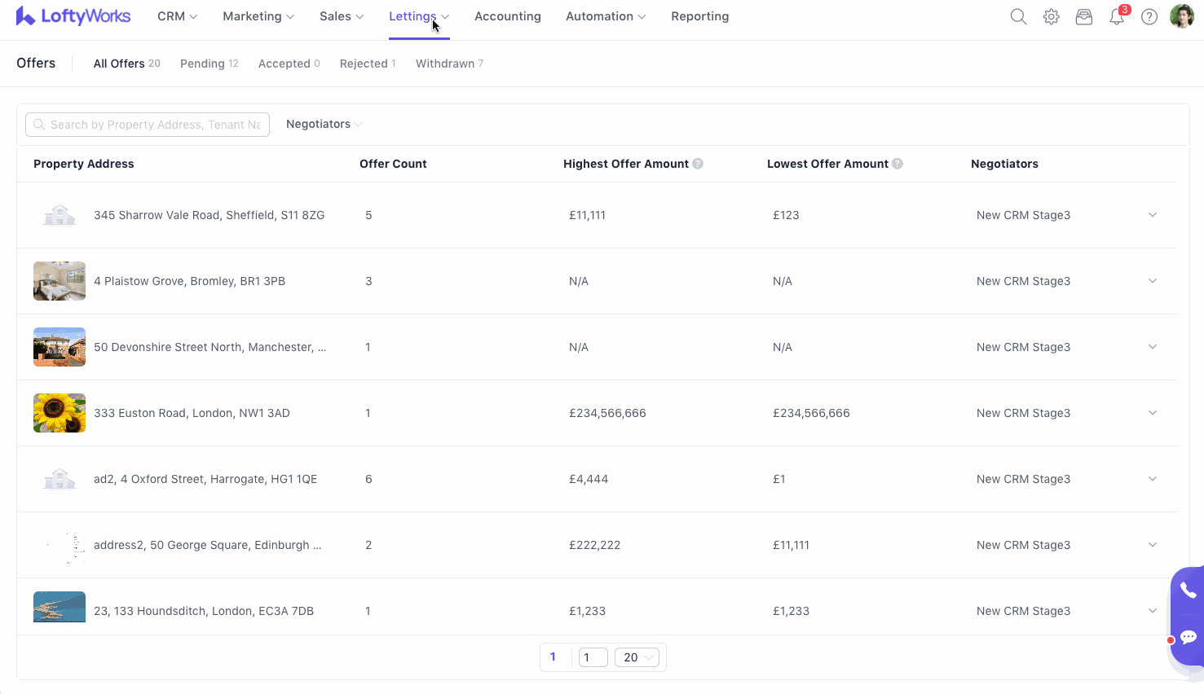
Task: Open the page size 20 dropdown
Action: coord(637,657)
